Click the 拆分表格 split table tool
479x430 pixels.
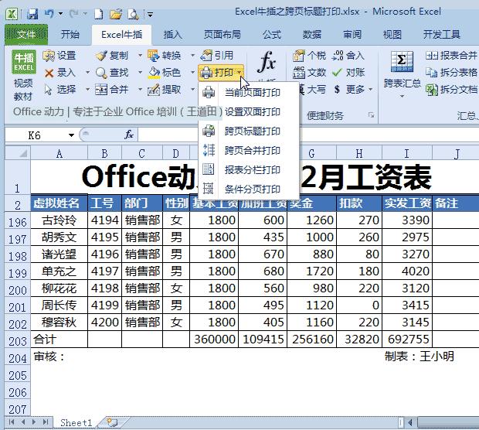[x=451, y=73]
